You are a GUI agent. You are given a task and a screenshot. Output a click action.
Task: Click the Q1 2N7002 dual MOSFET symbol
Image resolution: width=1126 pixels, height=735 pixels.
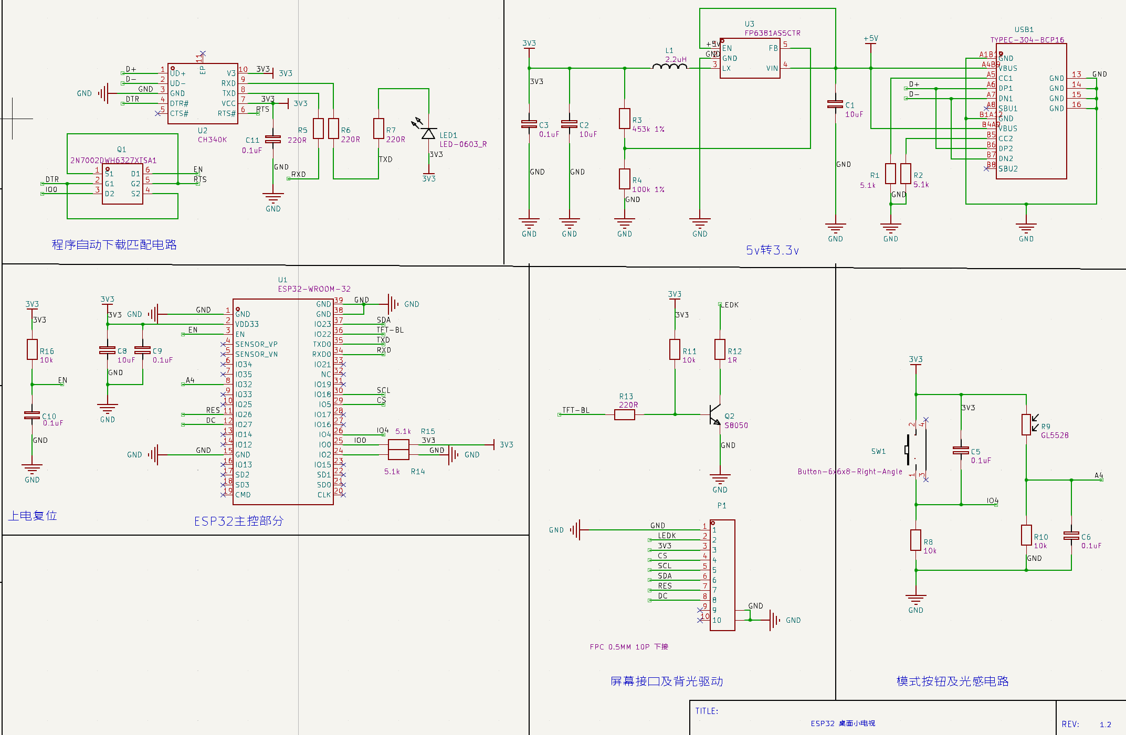[x=122, y=184]
